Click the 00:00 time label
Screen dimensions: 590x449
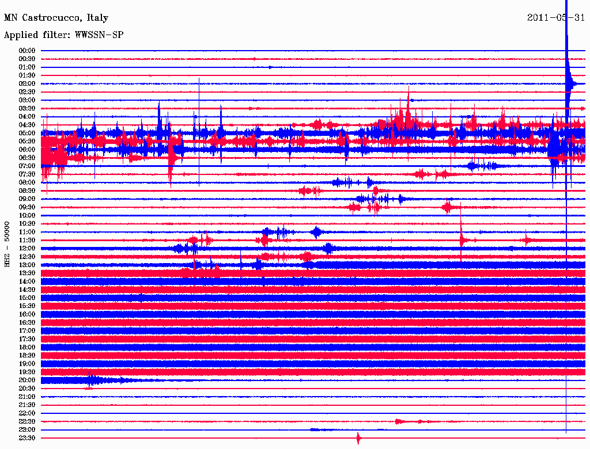(27, 51)
